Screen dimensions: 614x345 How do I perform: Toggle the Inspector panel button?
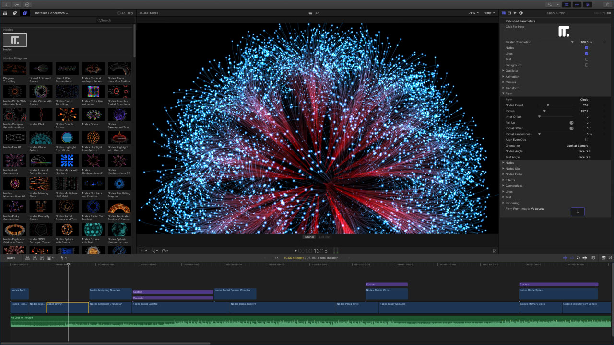[588, 4]
